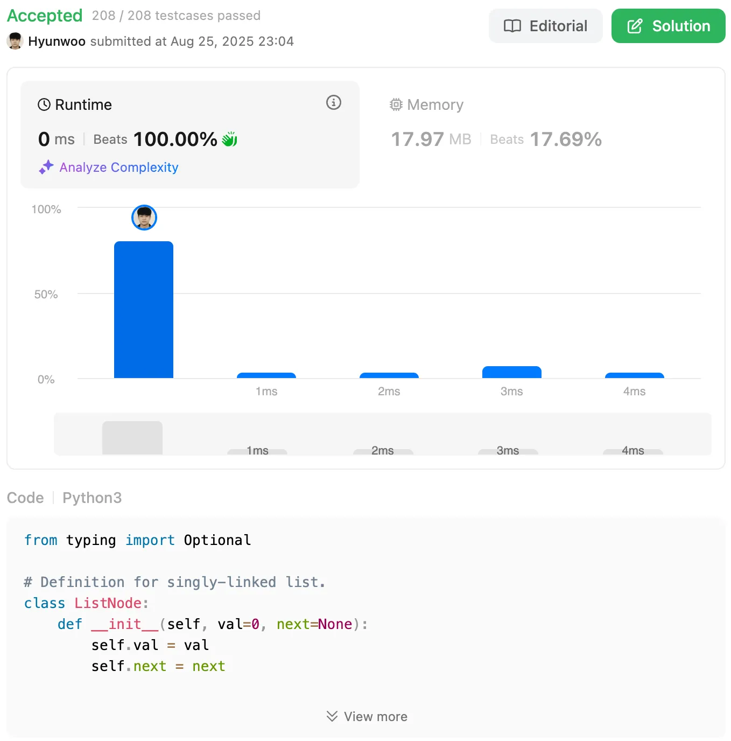731x741 pixels.
Task: Click the avatar marker above the chart bar
Action: click(x=144, y=218)
